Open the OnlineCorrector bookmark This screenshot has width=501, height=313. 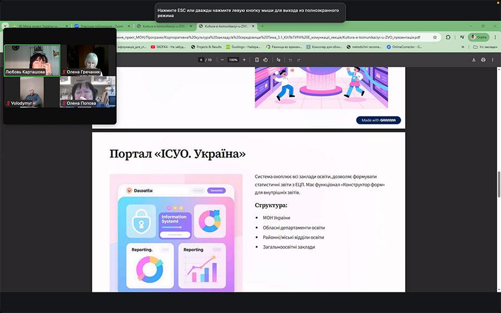point(404,47)
